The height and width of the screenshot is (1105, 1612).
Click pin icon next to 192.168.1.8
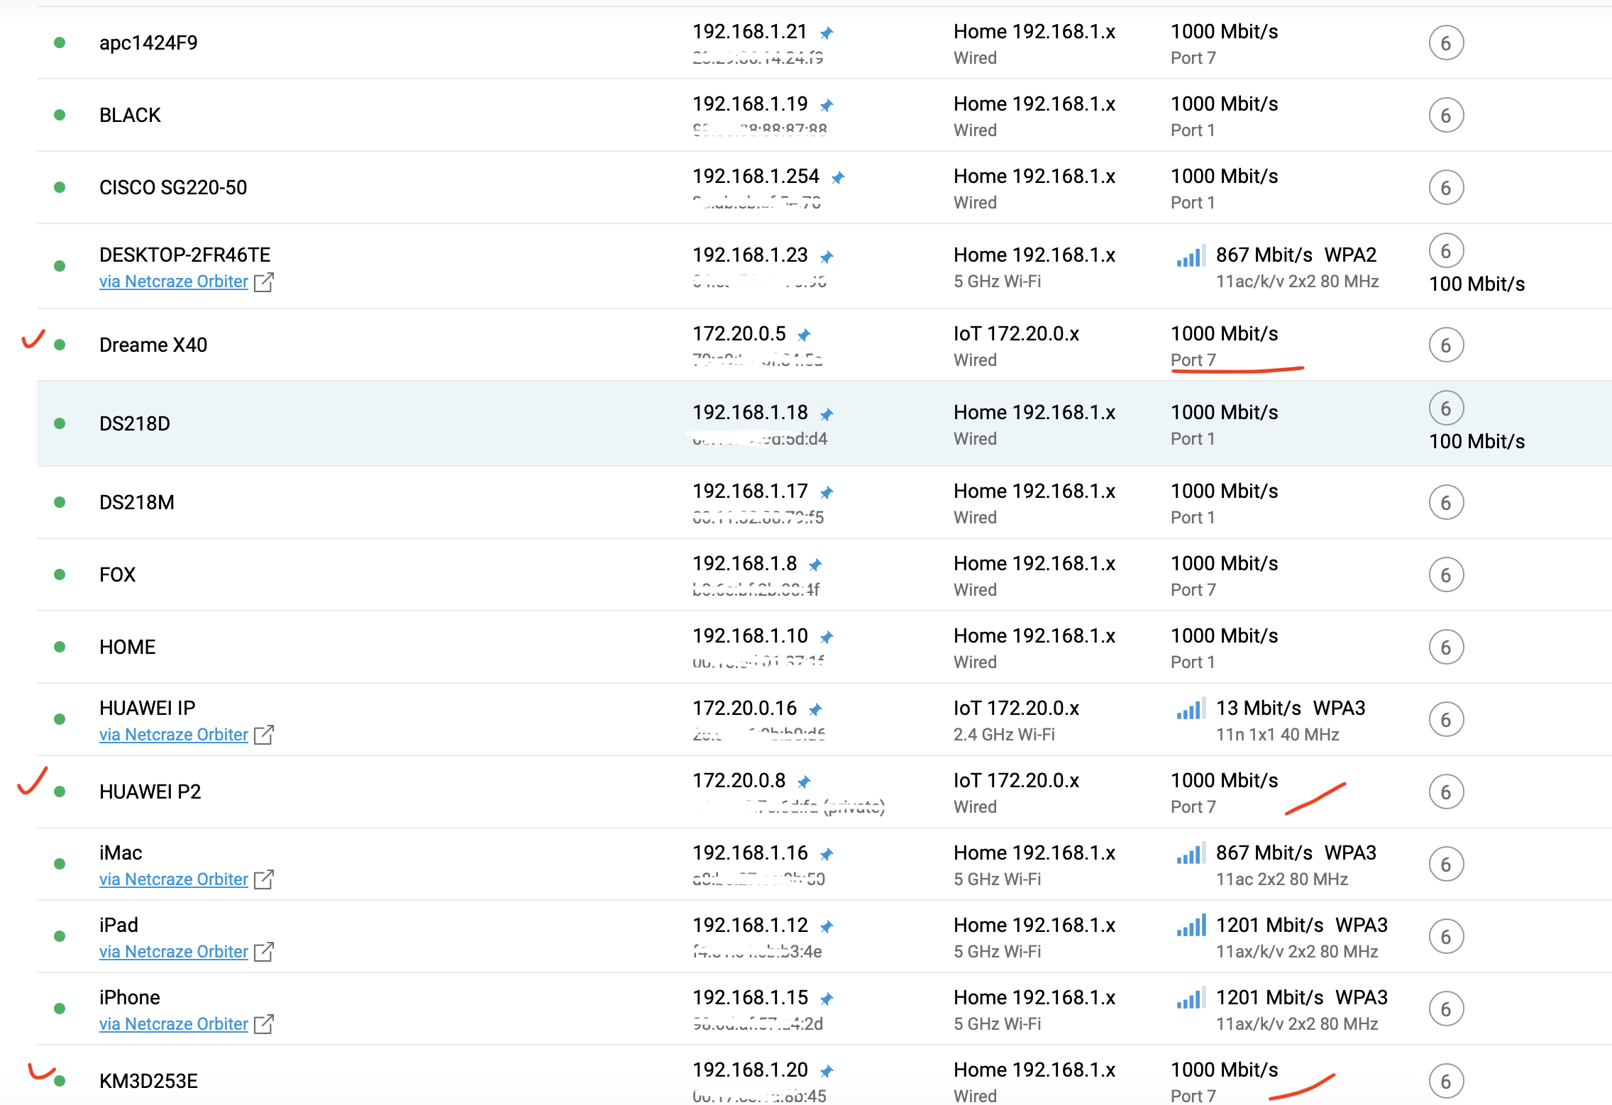815,565
